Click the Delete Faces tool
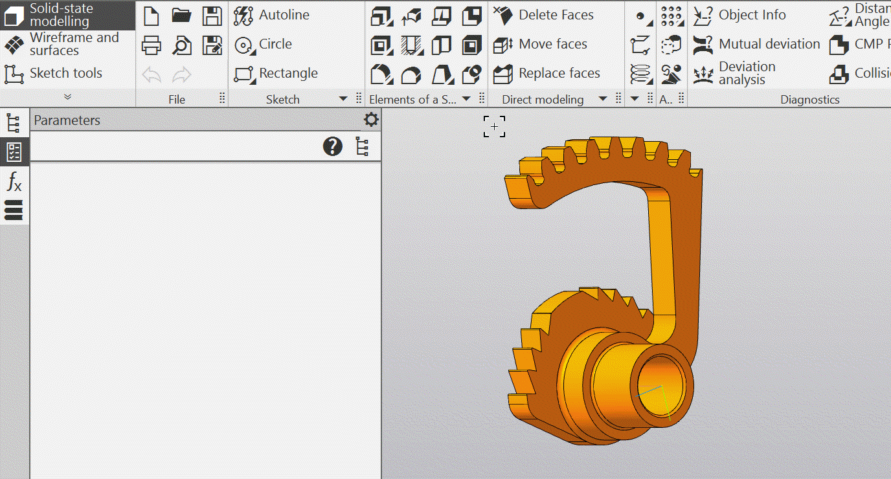This screenshot has height=479, width=891. [544, 15]
